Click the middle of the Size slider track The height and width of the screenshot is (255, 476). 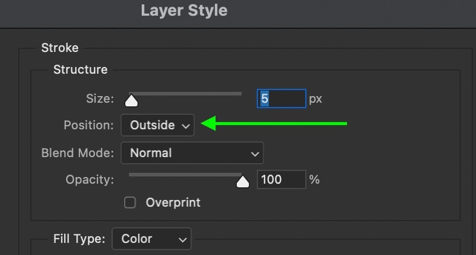pos(185,94)
